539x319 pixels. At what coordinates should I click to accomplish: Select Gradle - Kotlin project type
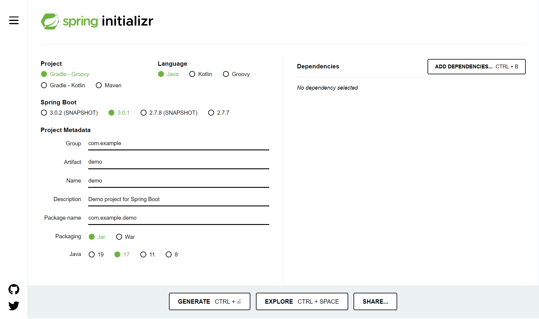tap(63, 85)
